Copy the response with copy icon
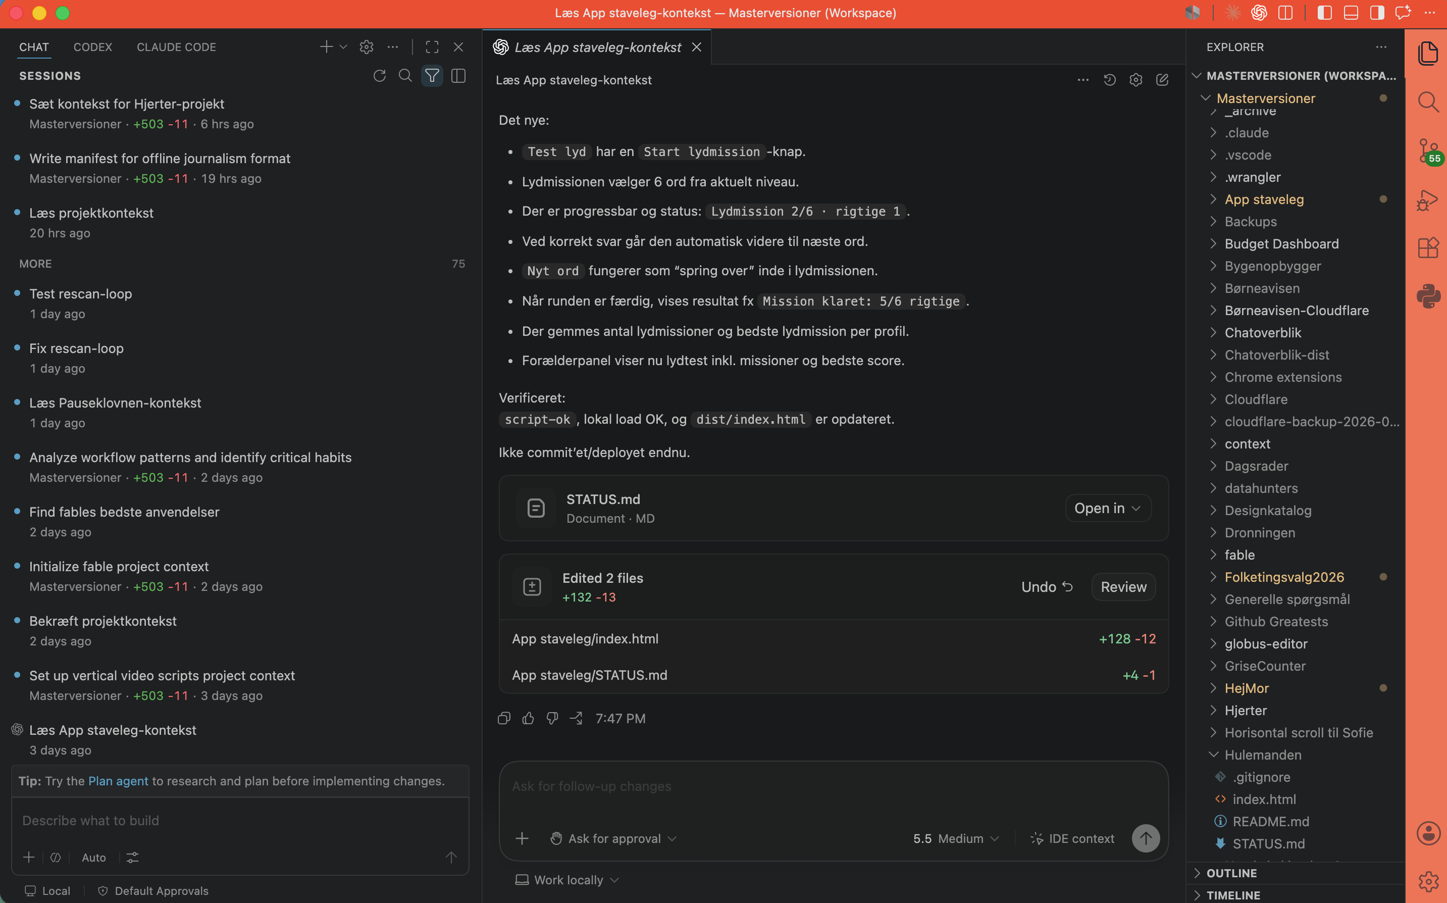This screenshot has height=903, width=1447. [504, 719]
